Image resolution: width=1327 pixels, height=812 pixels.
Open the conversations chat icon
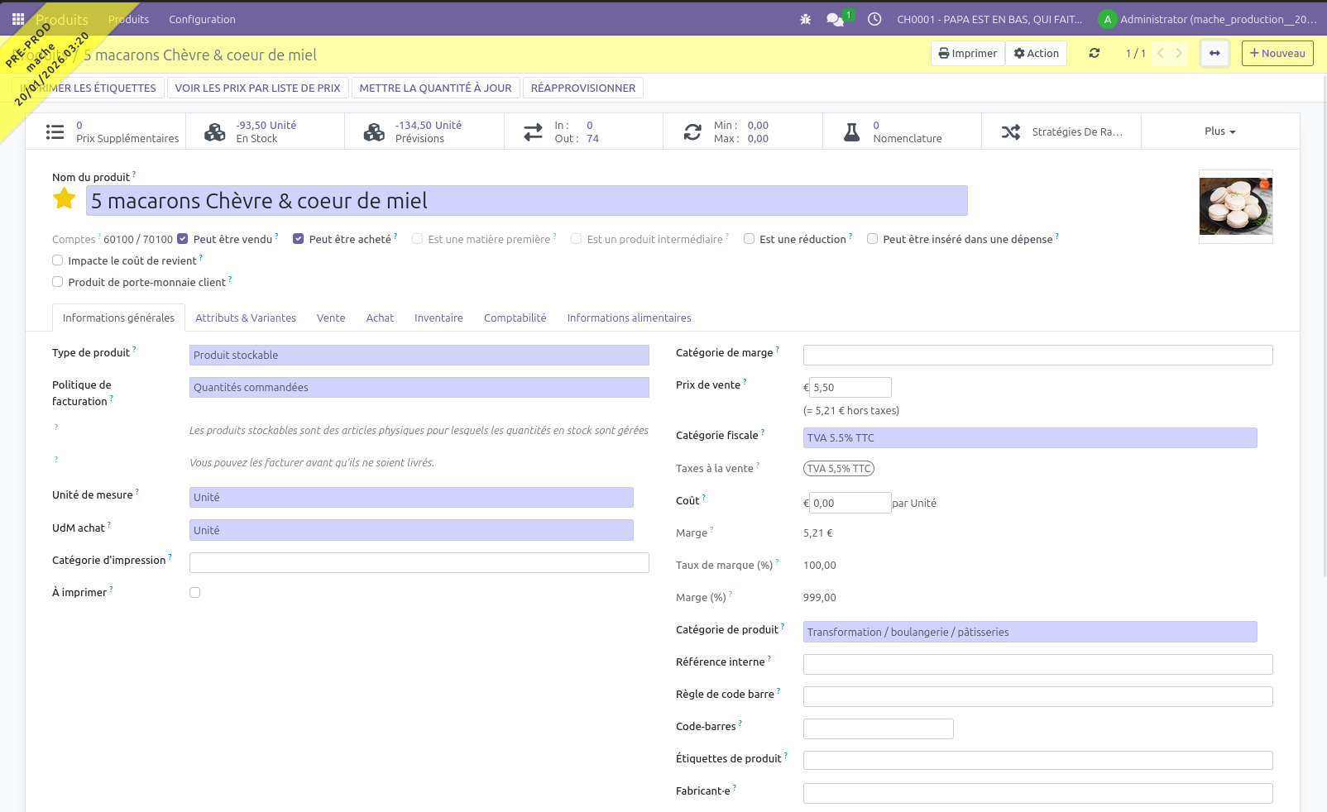coord(836,19)
